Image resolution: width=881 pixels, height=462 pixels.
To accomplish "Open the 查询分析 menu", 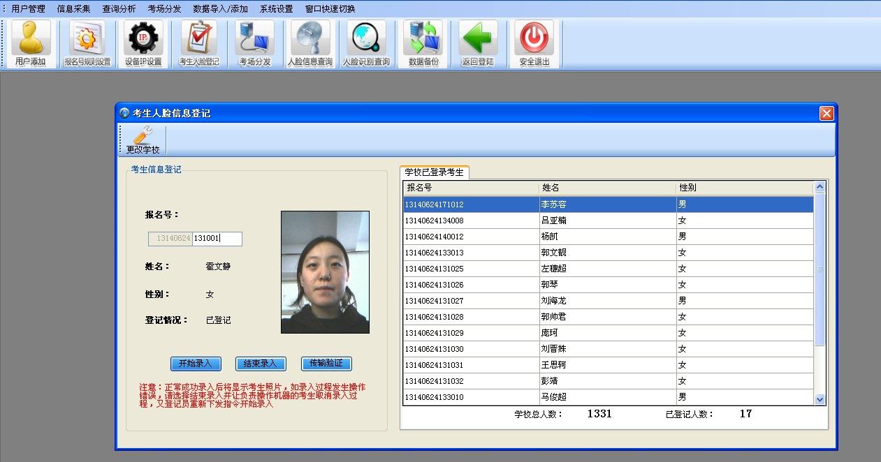I will 119,9.
